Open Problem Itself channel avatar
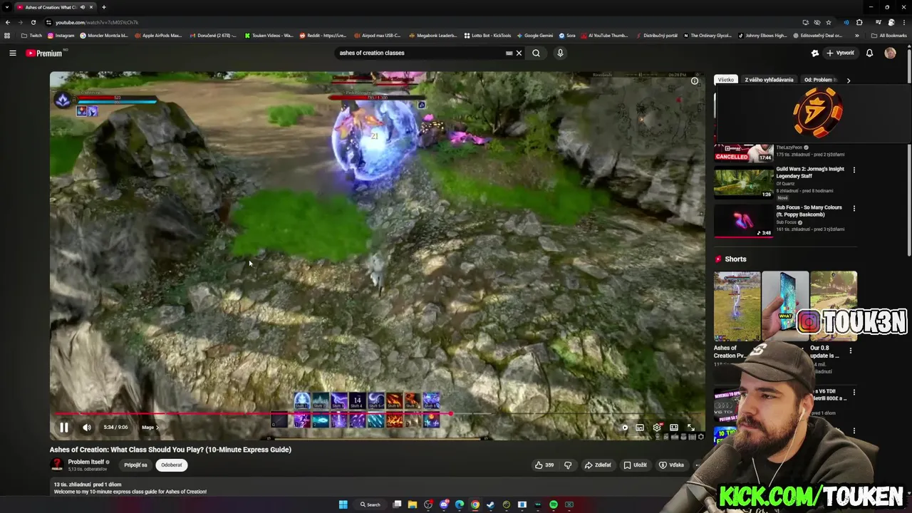Viewport: 912px width, 513px height. coord(56,465)
